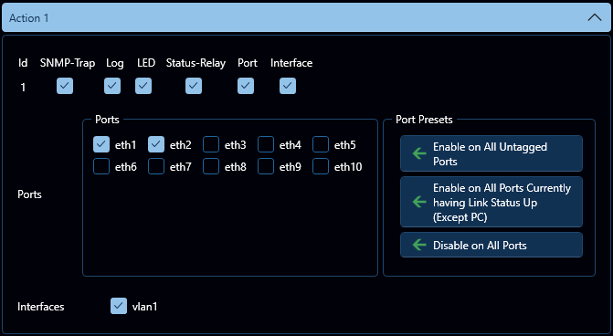The image size is (613, 336).
Task: Click the SNMP-Trap column header
Action: point(68,63)
